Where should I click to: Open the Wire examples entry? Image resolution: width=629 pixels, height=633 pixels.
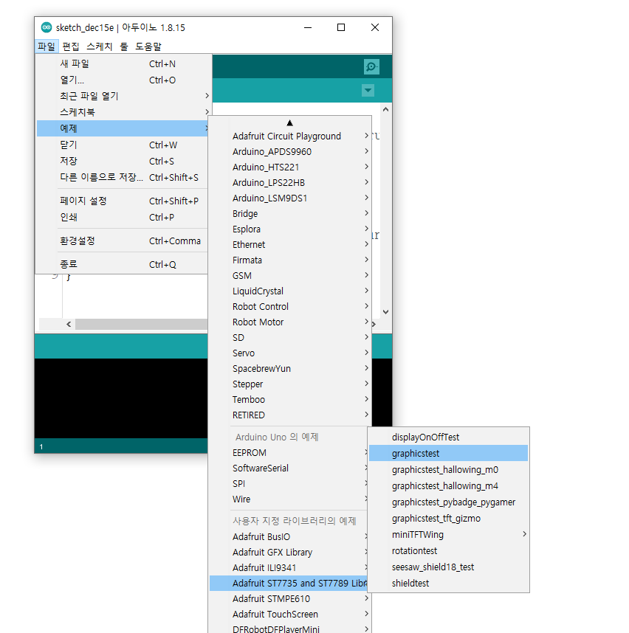(x=289, y=499)
